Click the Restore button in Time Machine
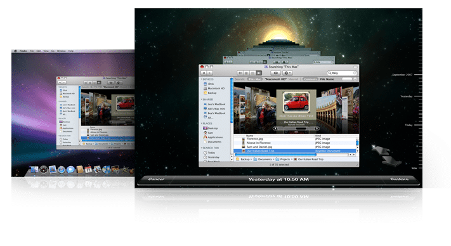Screen dimensions: 451x246 pyautogui.click(x=399, y=179)
